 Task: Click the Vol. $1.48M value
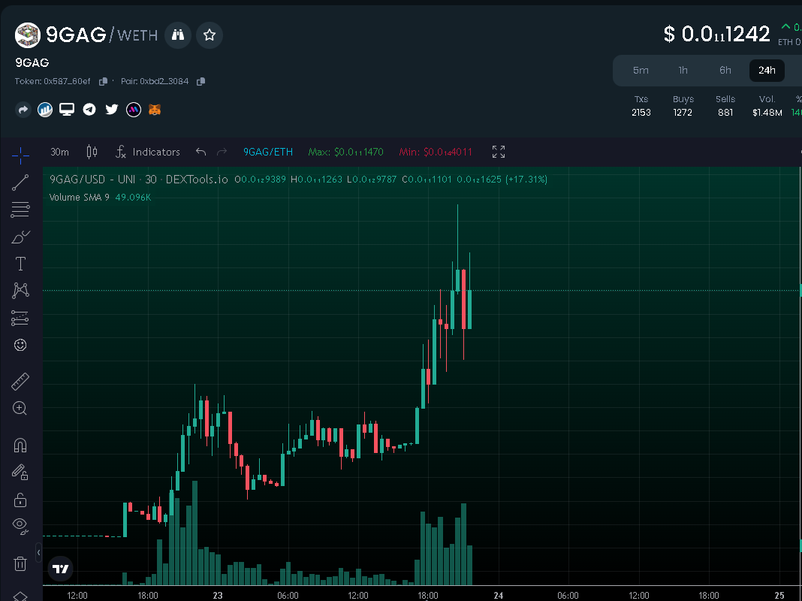click(767, 113)
